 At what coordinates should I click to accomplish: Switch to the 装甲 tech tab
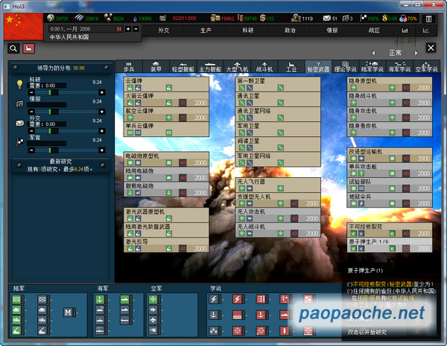click(x=156, y=67)
